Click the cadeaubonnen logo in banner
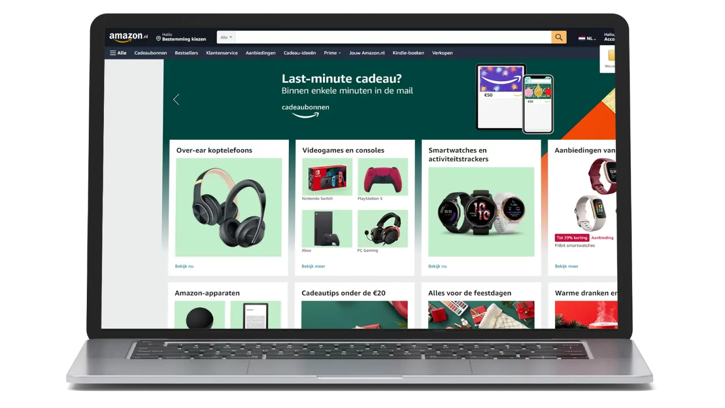The height and width of the screenshot is (408, 725). (305, 110)
